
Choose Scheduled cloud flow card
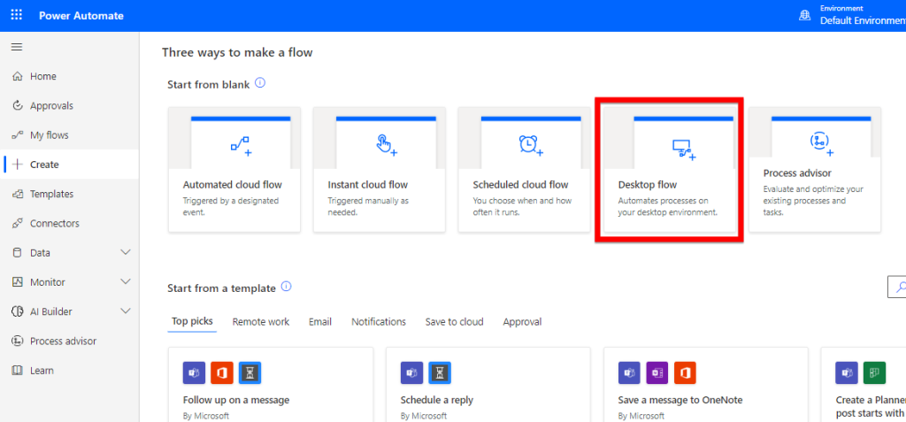pos(524,169)
